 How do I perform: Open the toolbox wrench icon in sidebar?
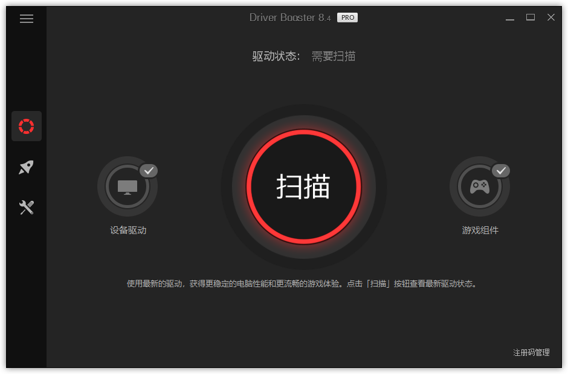pyautogui.click(x=26, y=207)
